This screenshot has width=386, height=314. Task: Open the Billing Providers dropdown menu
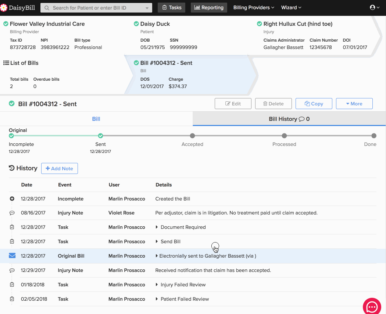(254, 8)
